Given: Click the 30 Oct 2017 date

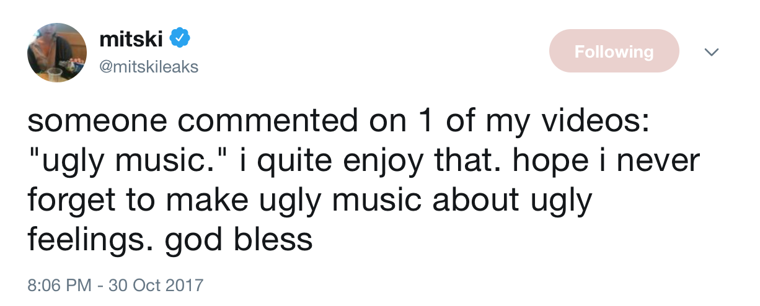Looking at the screenshot, I should point(156,286).
